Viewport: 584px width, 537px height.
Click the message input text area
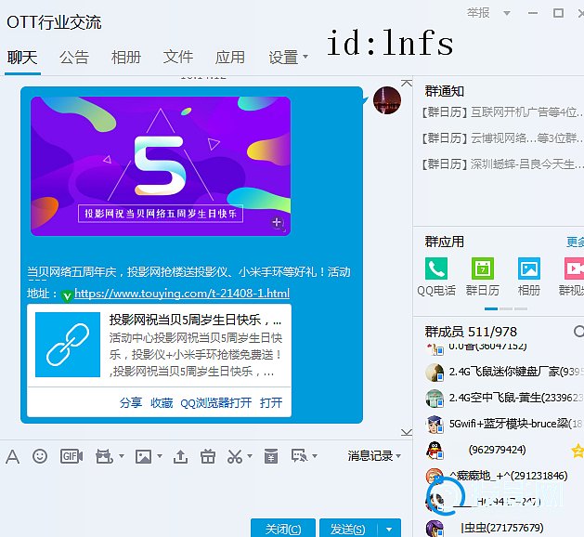tap(206, 490)
